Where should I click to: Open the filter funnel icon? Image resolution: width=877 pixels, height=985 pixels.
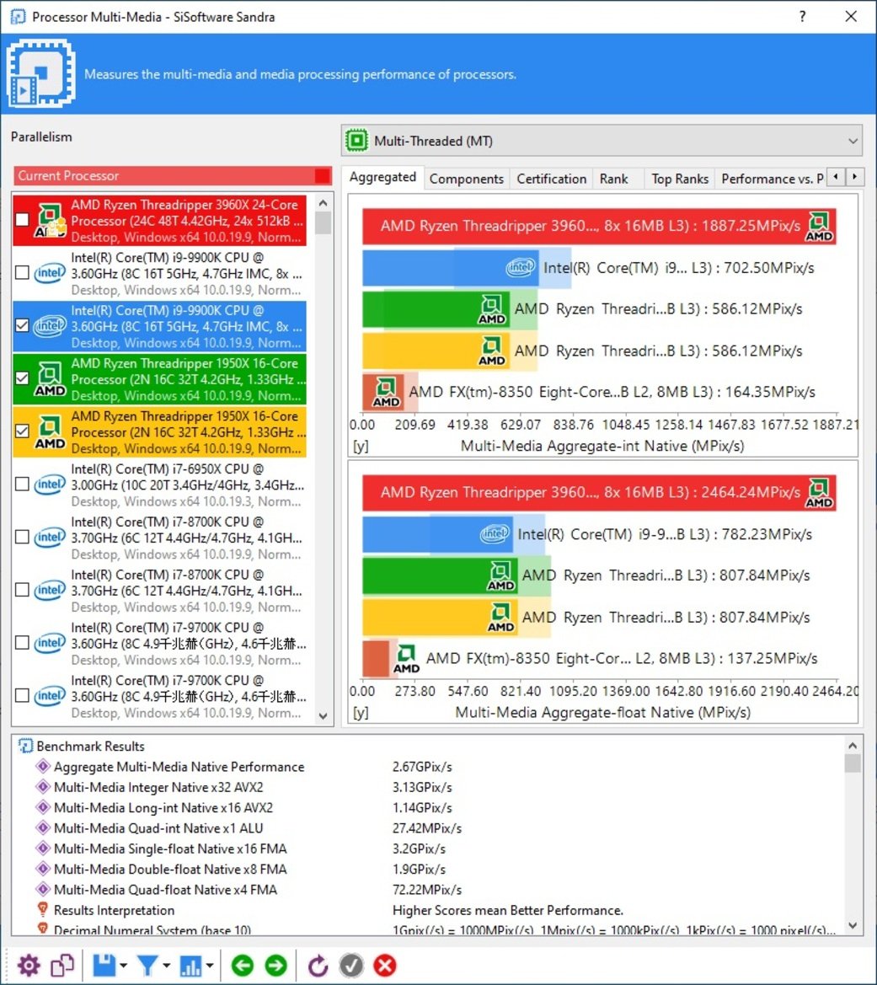[147, 966]
